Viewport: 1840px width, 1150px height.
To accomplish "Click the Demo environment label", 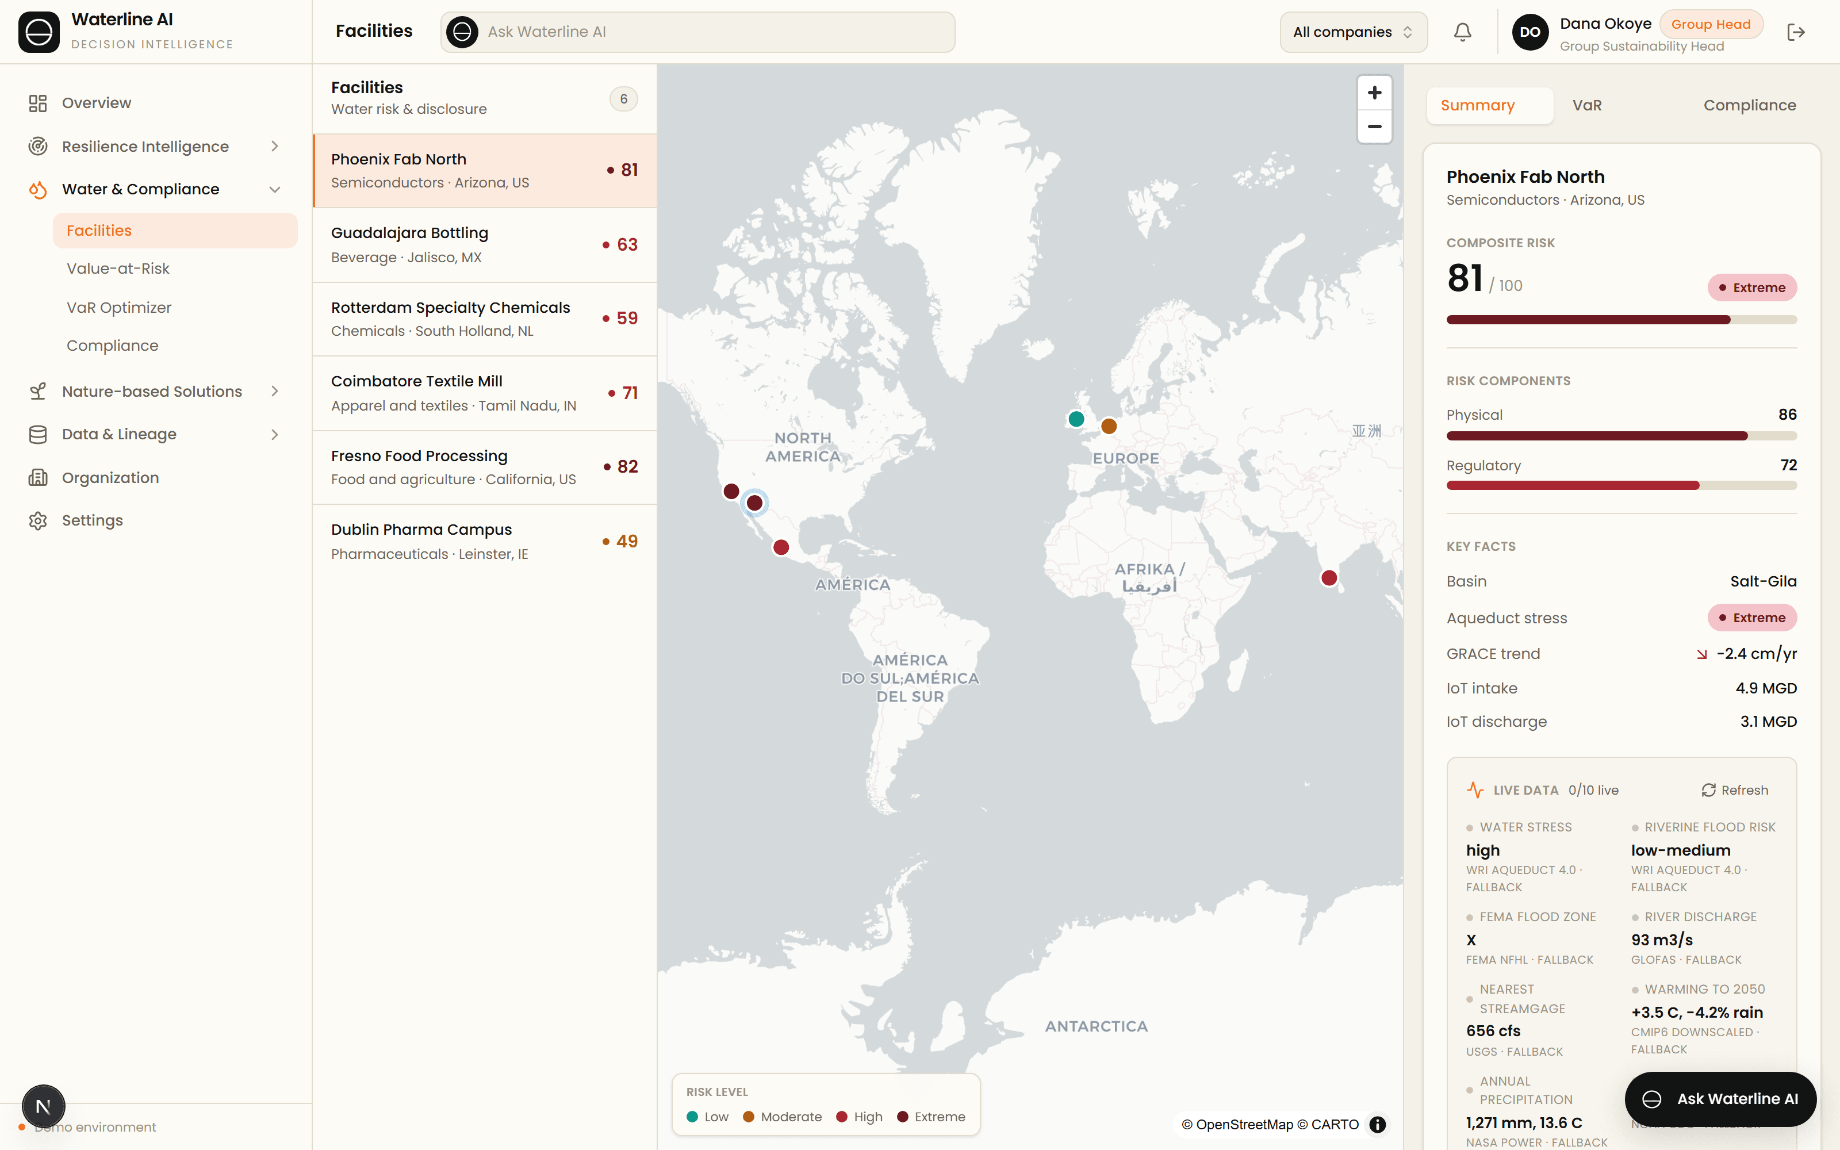I will [x=95, y=1127].
